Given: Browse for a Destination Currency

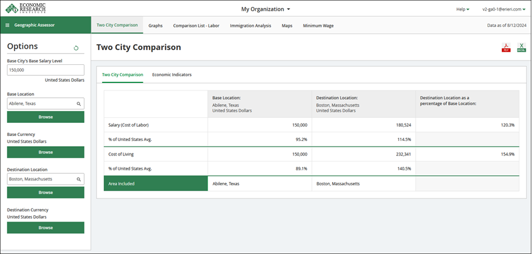Looking at the screenshot, I should (x=46, y=228).
